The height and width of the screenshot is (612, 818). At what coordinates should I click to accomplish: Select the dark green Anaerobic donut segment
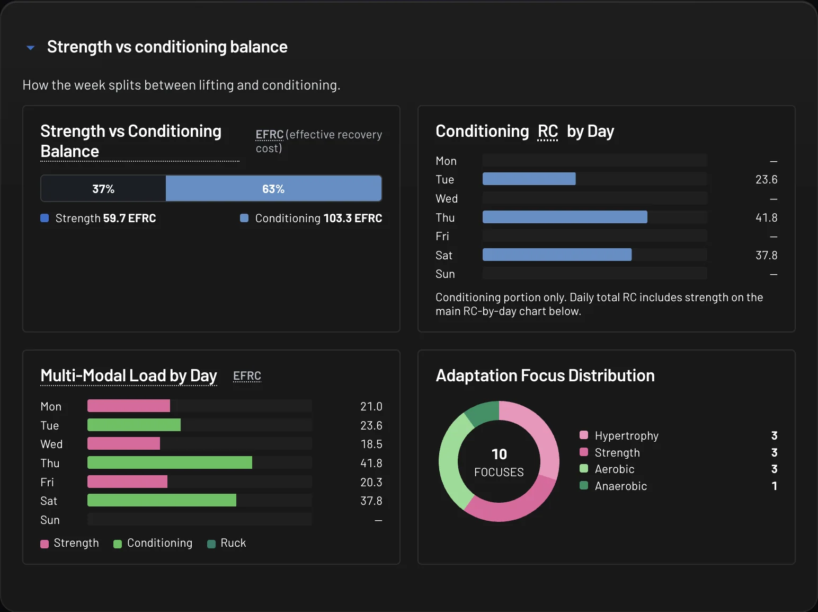(484, 413)
